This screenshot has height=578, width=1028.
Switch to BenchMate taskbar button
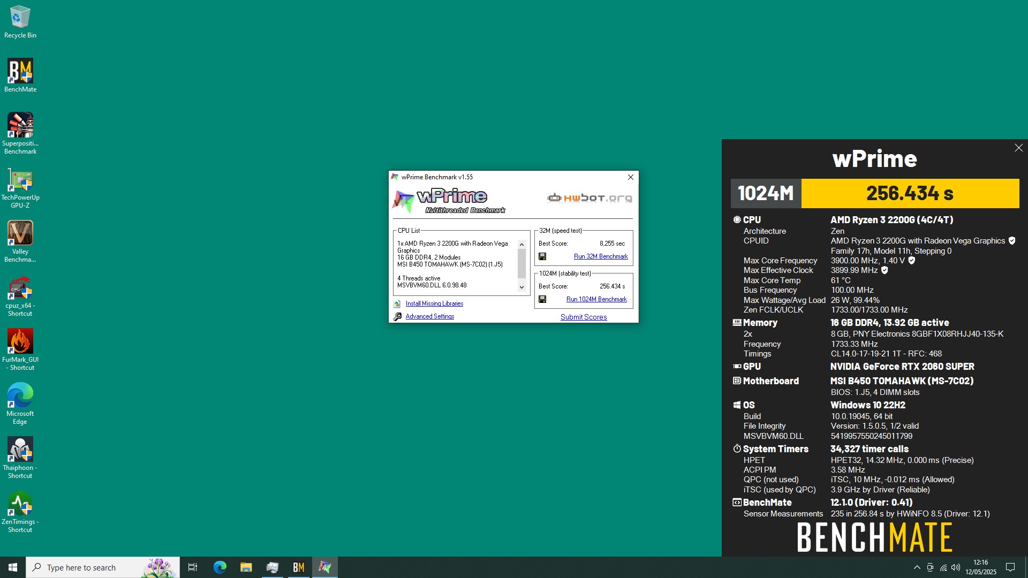[x=298, y=567]
